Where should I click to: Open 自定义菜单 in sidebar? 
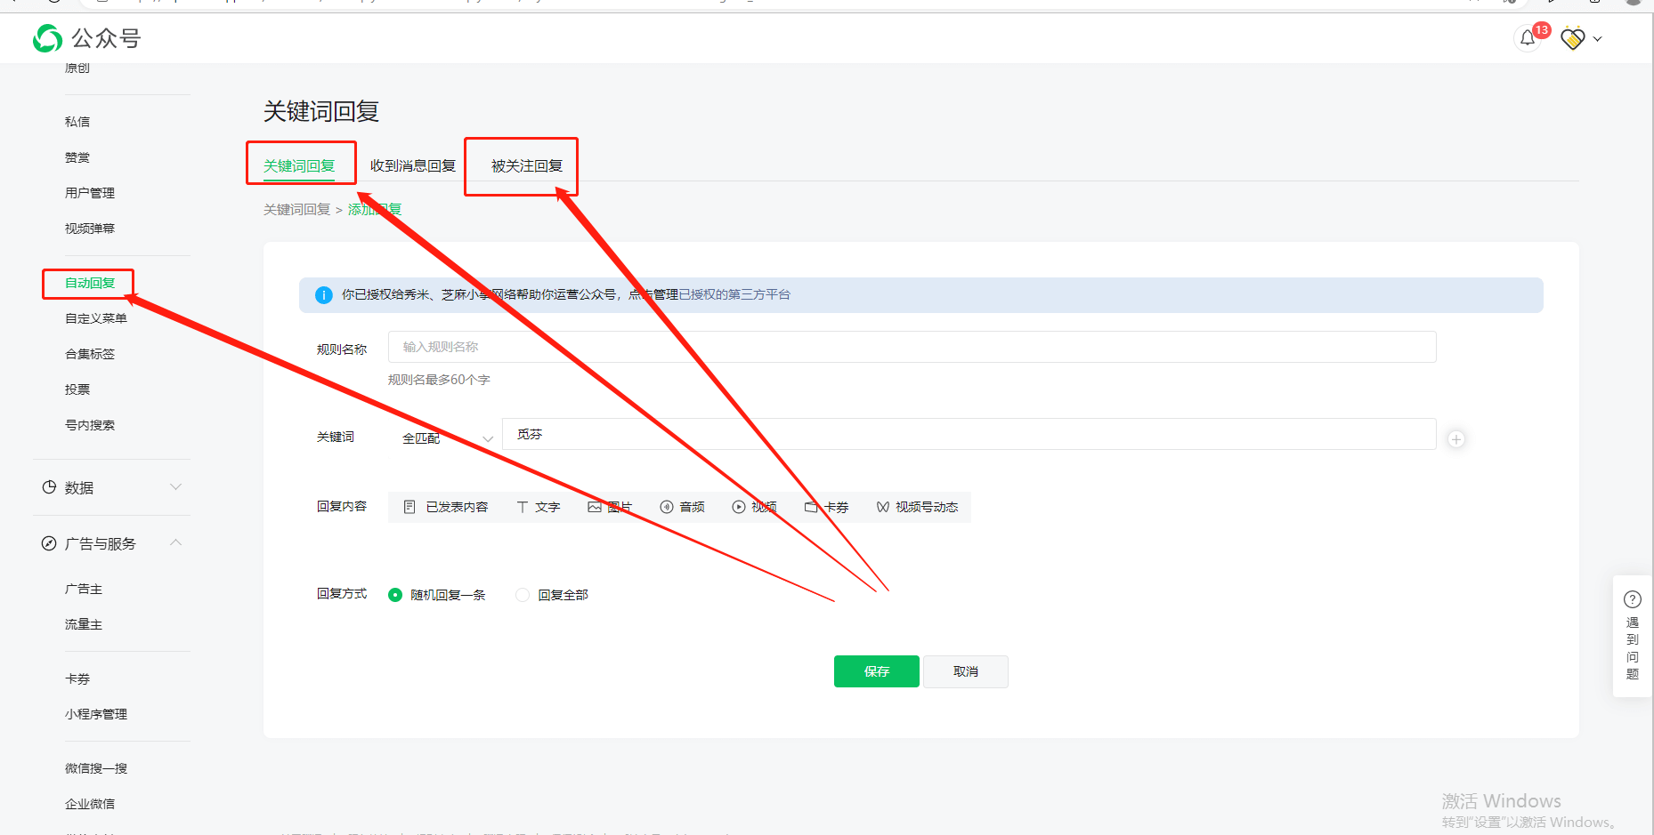click(96, 318)
